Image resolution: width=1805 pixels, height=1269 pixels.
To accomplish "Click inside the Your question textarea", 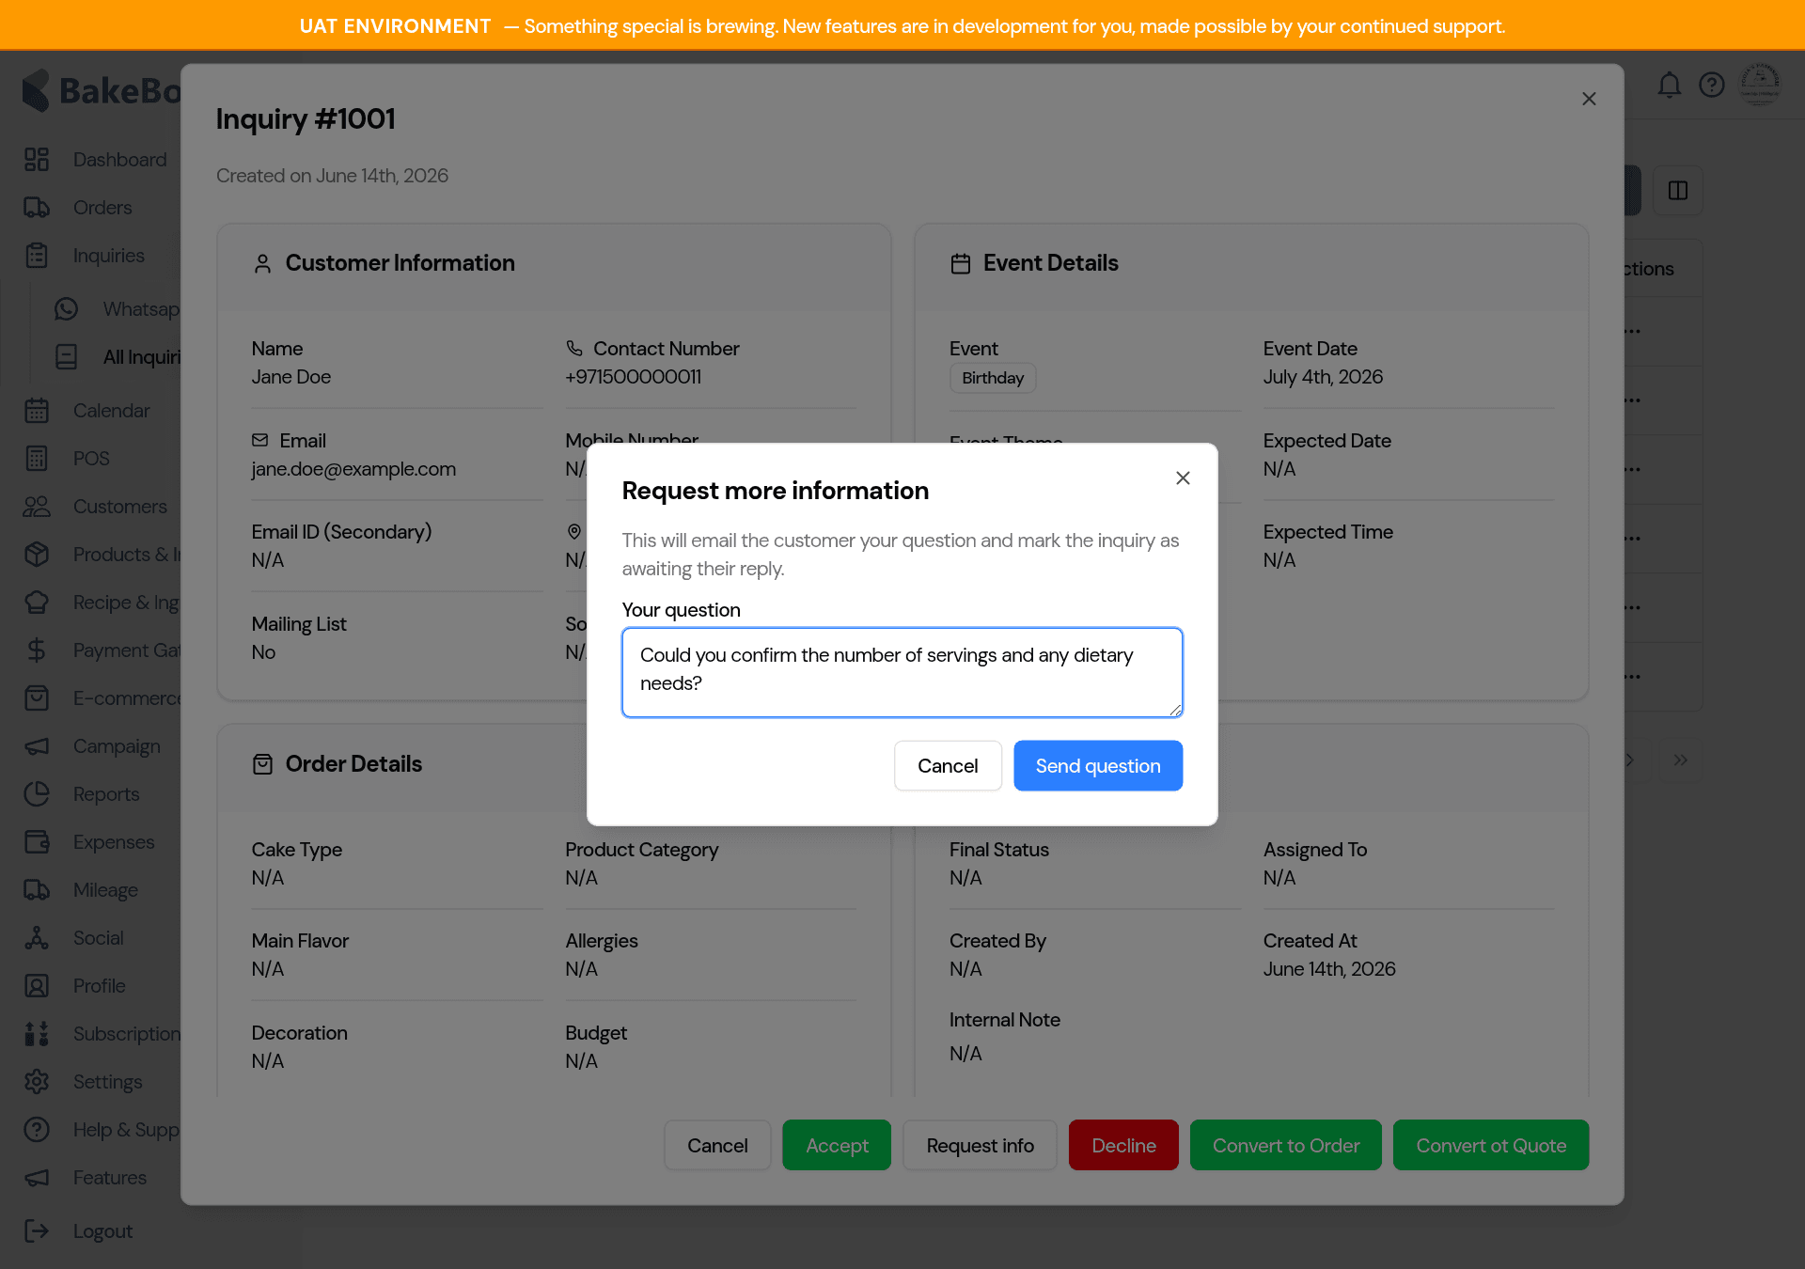I will [x=902, y=673].
